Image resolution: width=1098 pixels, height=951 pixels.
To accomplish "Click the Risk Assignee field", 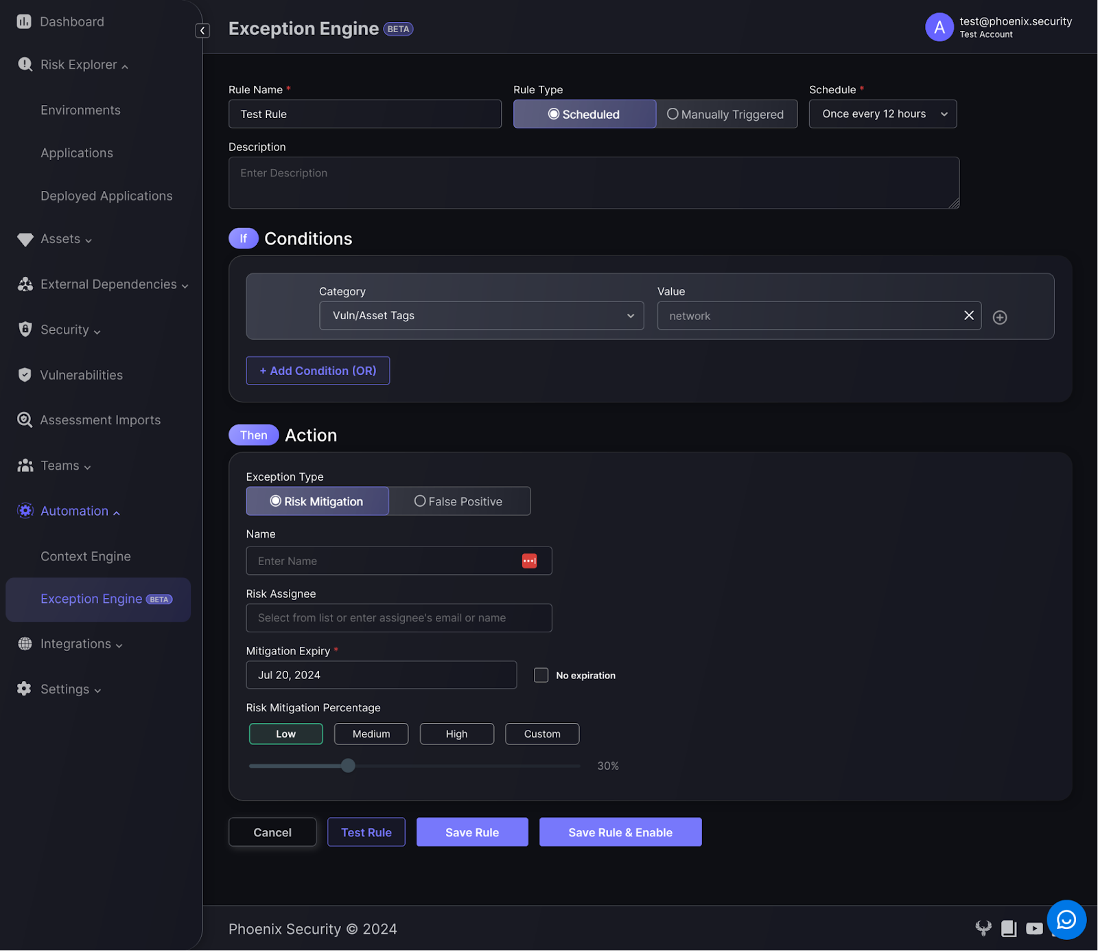I will pyautogui.click(x=399, y=618).
